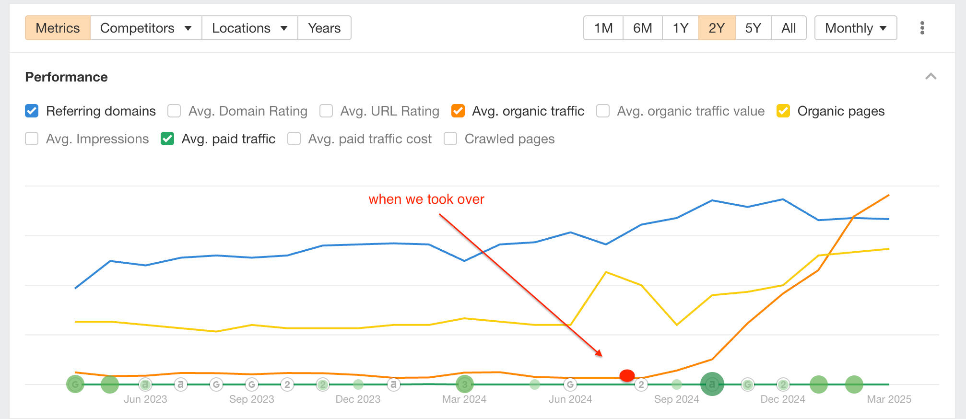The width and height of the screenshot is (966, 419).
Task: Click the numbered event marker labeled 3 near Mar 2024
Action: click(465, 384)
